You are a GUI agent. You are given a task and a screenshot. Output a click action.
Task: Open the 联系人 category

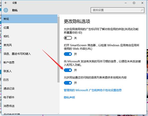[29, 71]
